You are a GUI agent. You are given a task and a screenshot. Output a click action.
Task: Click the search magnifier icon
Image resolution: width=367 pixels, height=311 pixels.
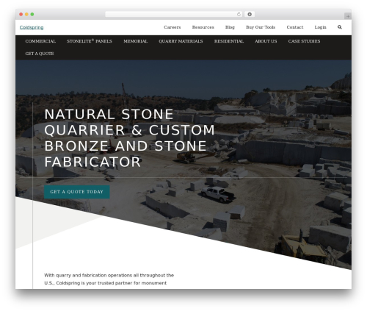[x=340, y=27]
